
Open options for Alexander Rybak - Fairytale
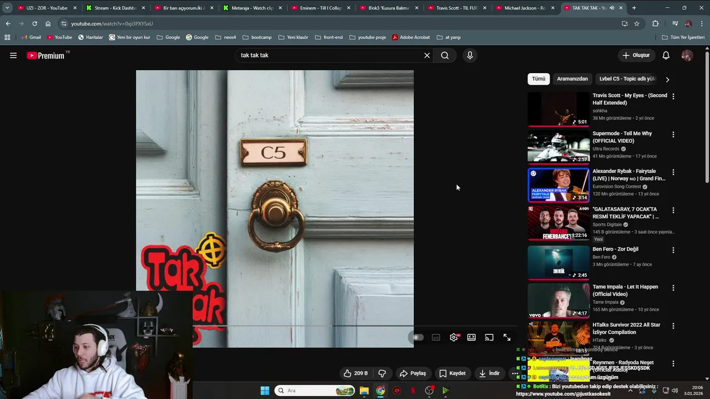tap(673, 172)
